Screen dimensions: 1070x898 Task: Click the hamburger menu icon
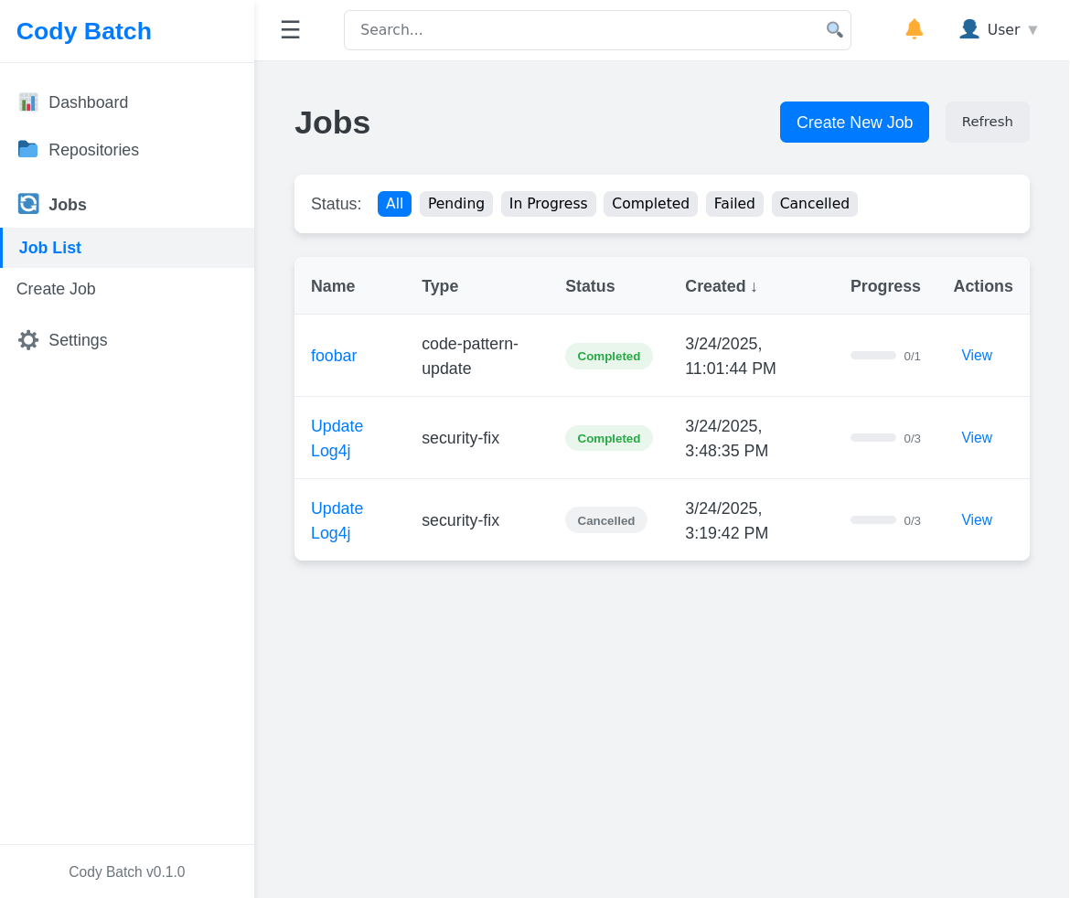[x=290, y=30]
